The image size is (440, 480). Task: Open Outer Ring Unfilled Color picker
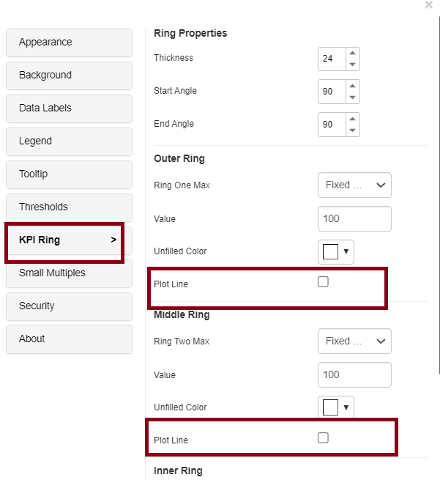click(x=336, y=251)
